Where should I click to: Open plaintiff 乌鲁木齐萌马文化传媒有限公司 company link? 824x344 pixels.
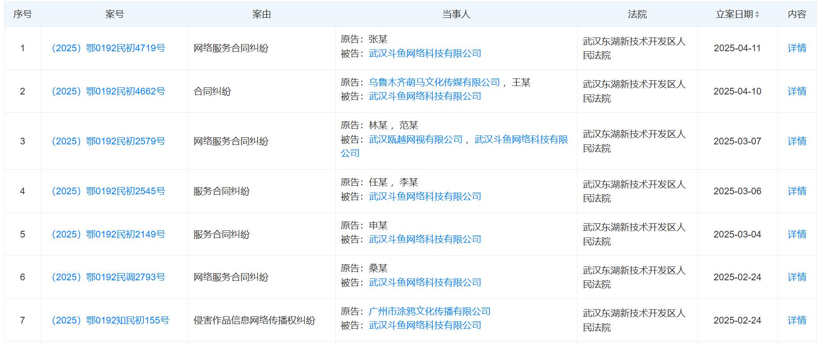click(x=435, y=82)
